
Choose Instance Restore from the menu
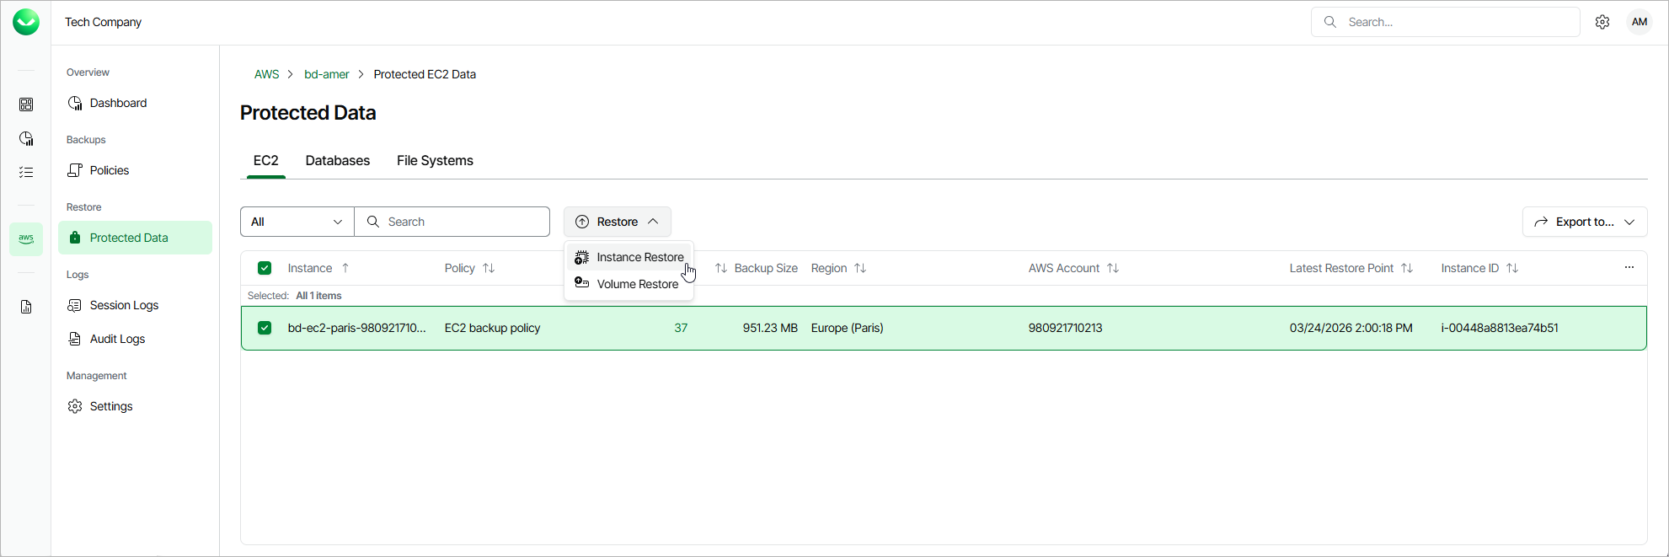click(x=639, y=257)
